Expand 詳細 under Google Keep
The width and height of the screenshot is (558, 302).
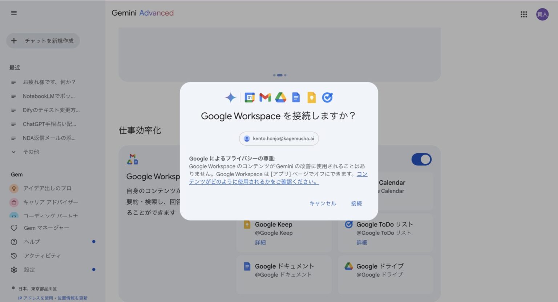pos(260,242)
